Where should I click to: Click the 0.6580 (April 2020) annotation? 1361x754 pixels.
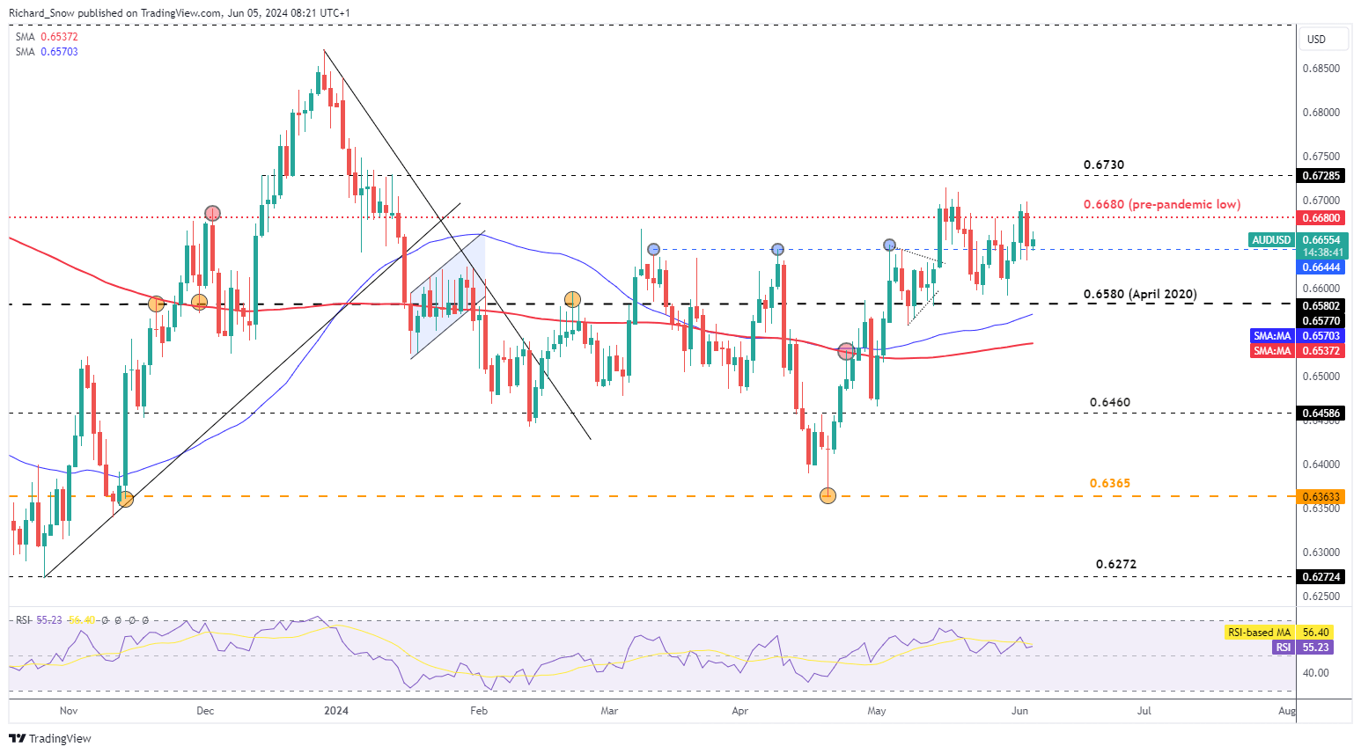click(1139, 294)
